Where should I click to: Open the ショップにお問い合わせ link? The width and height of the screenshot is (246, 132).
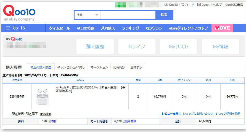click(x=198, y=114)
